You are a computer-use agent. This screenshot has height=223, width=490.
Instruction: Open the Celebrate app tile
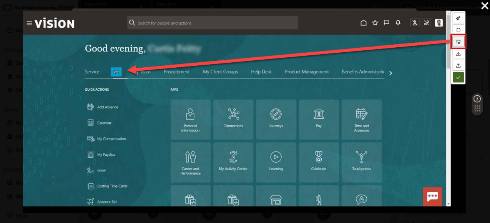tap(319, 163)
